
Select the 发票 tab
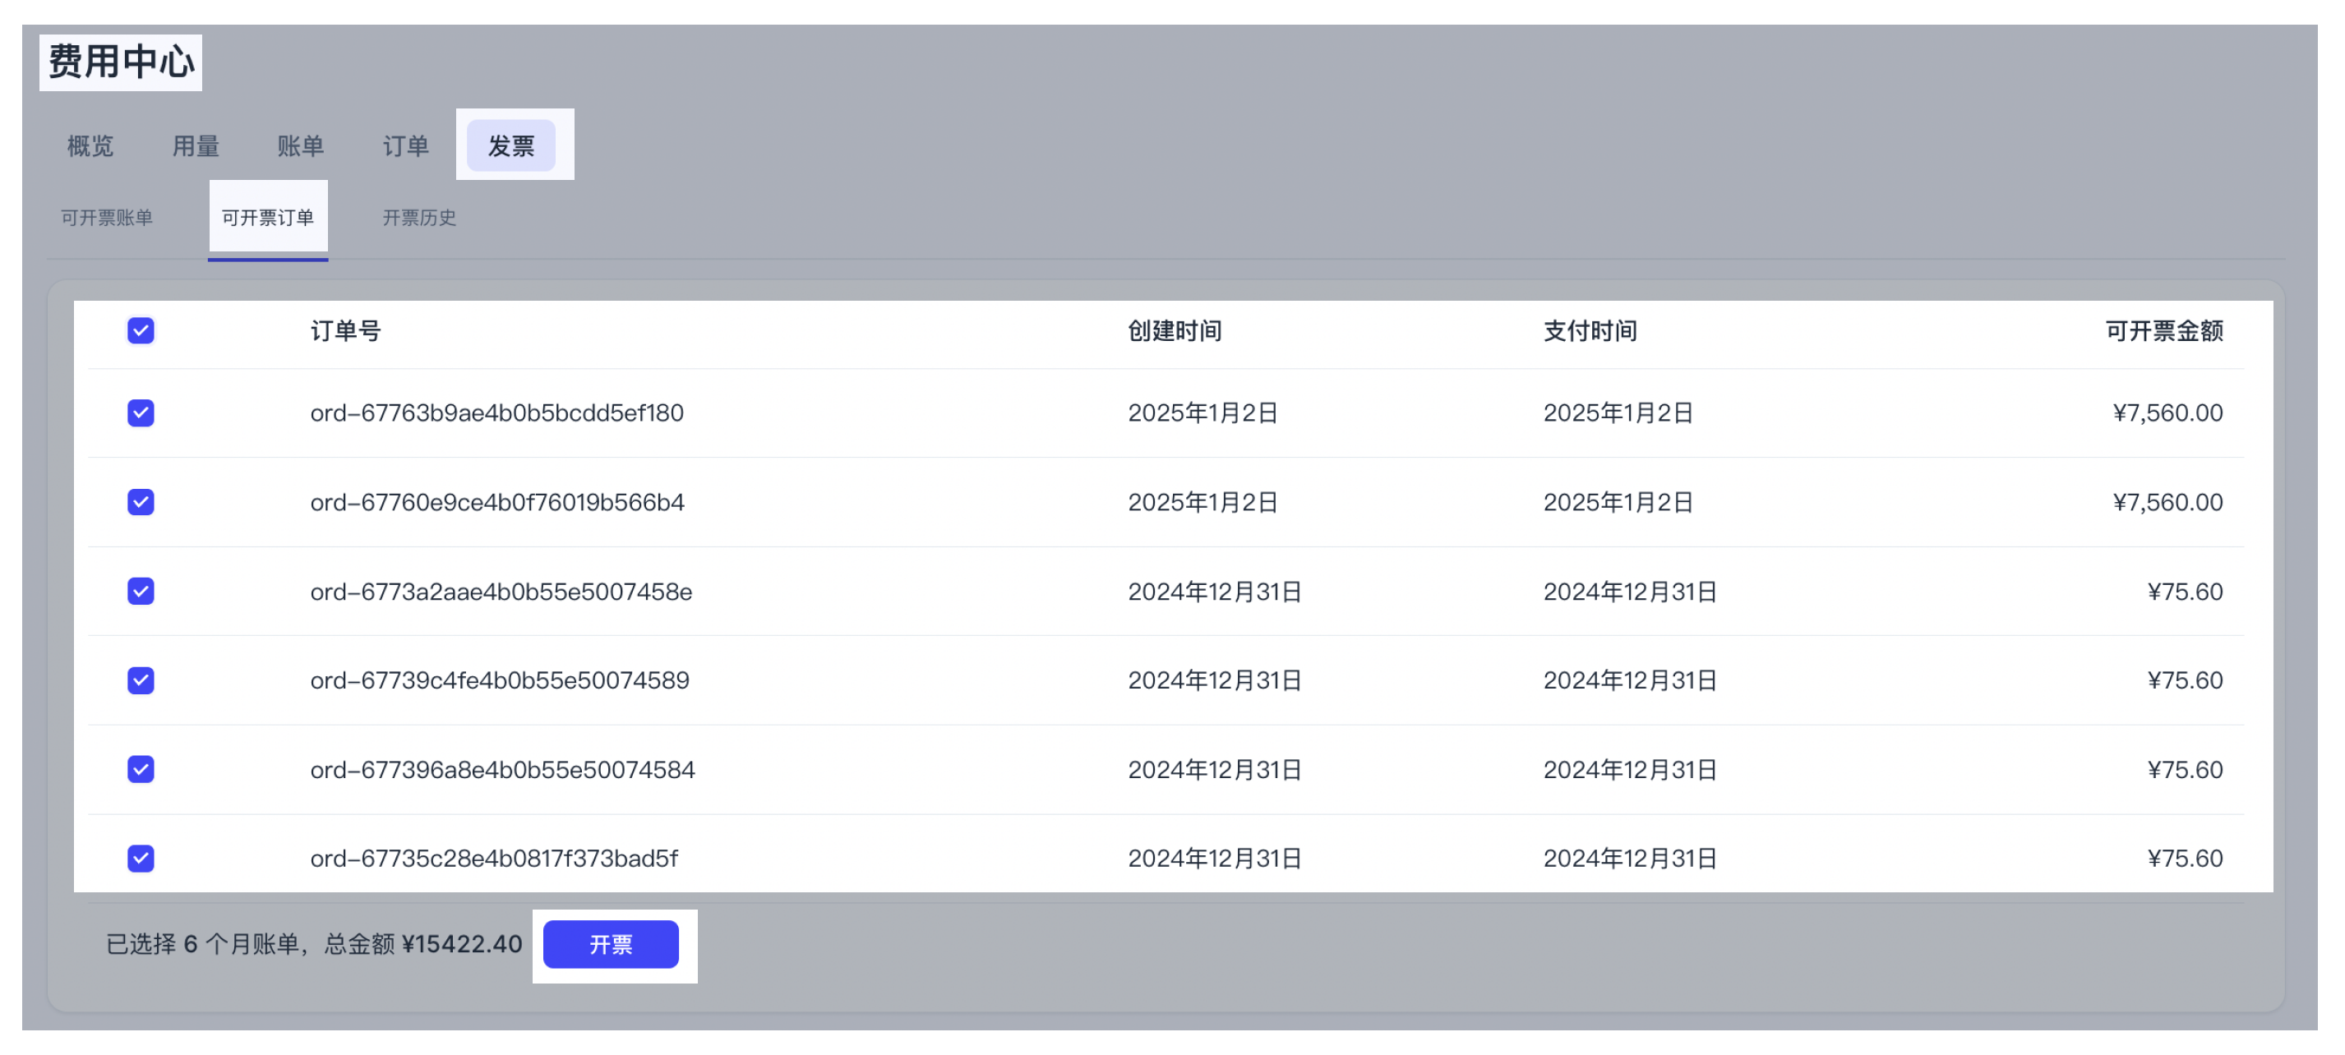[513, 144]
